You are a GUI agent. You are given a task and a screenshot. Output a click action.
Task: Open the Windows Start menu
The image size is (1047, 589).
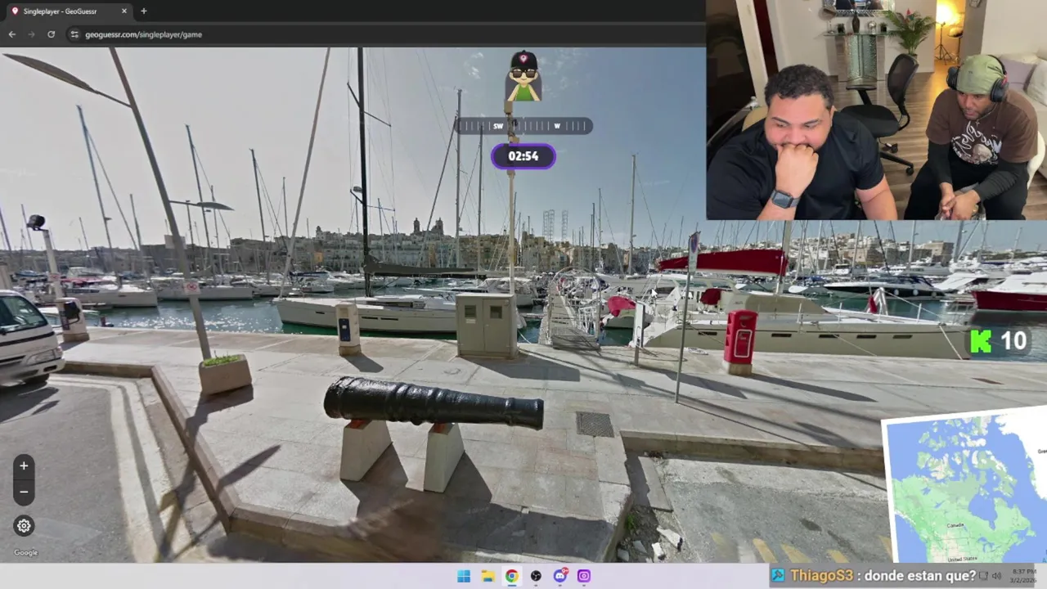tap(464, 576)
